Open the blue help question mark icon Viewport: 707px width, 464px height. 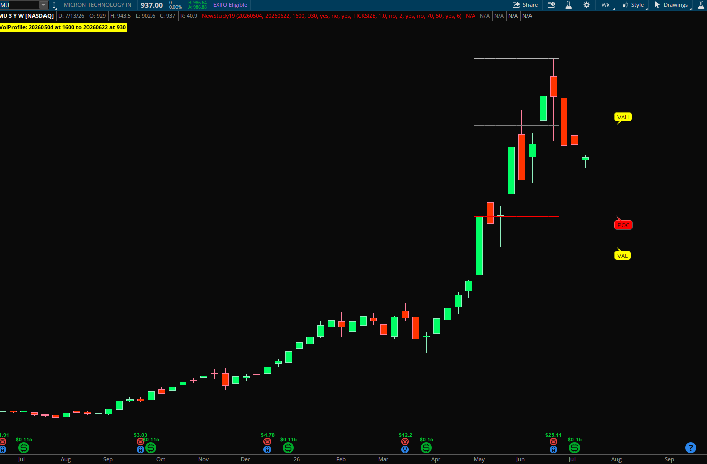pyautogui.click(x=691, y=448)
